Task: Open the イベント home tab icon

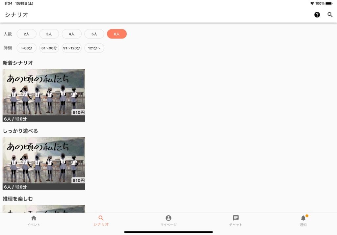Action: tap(34, 218)
